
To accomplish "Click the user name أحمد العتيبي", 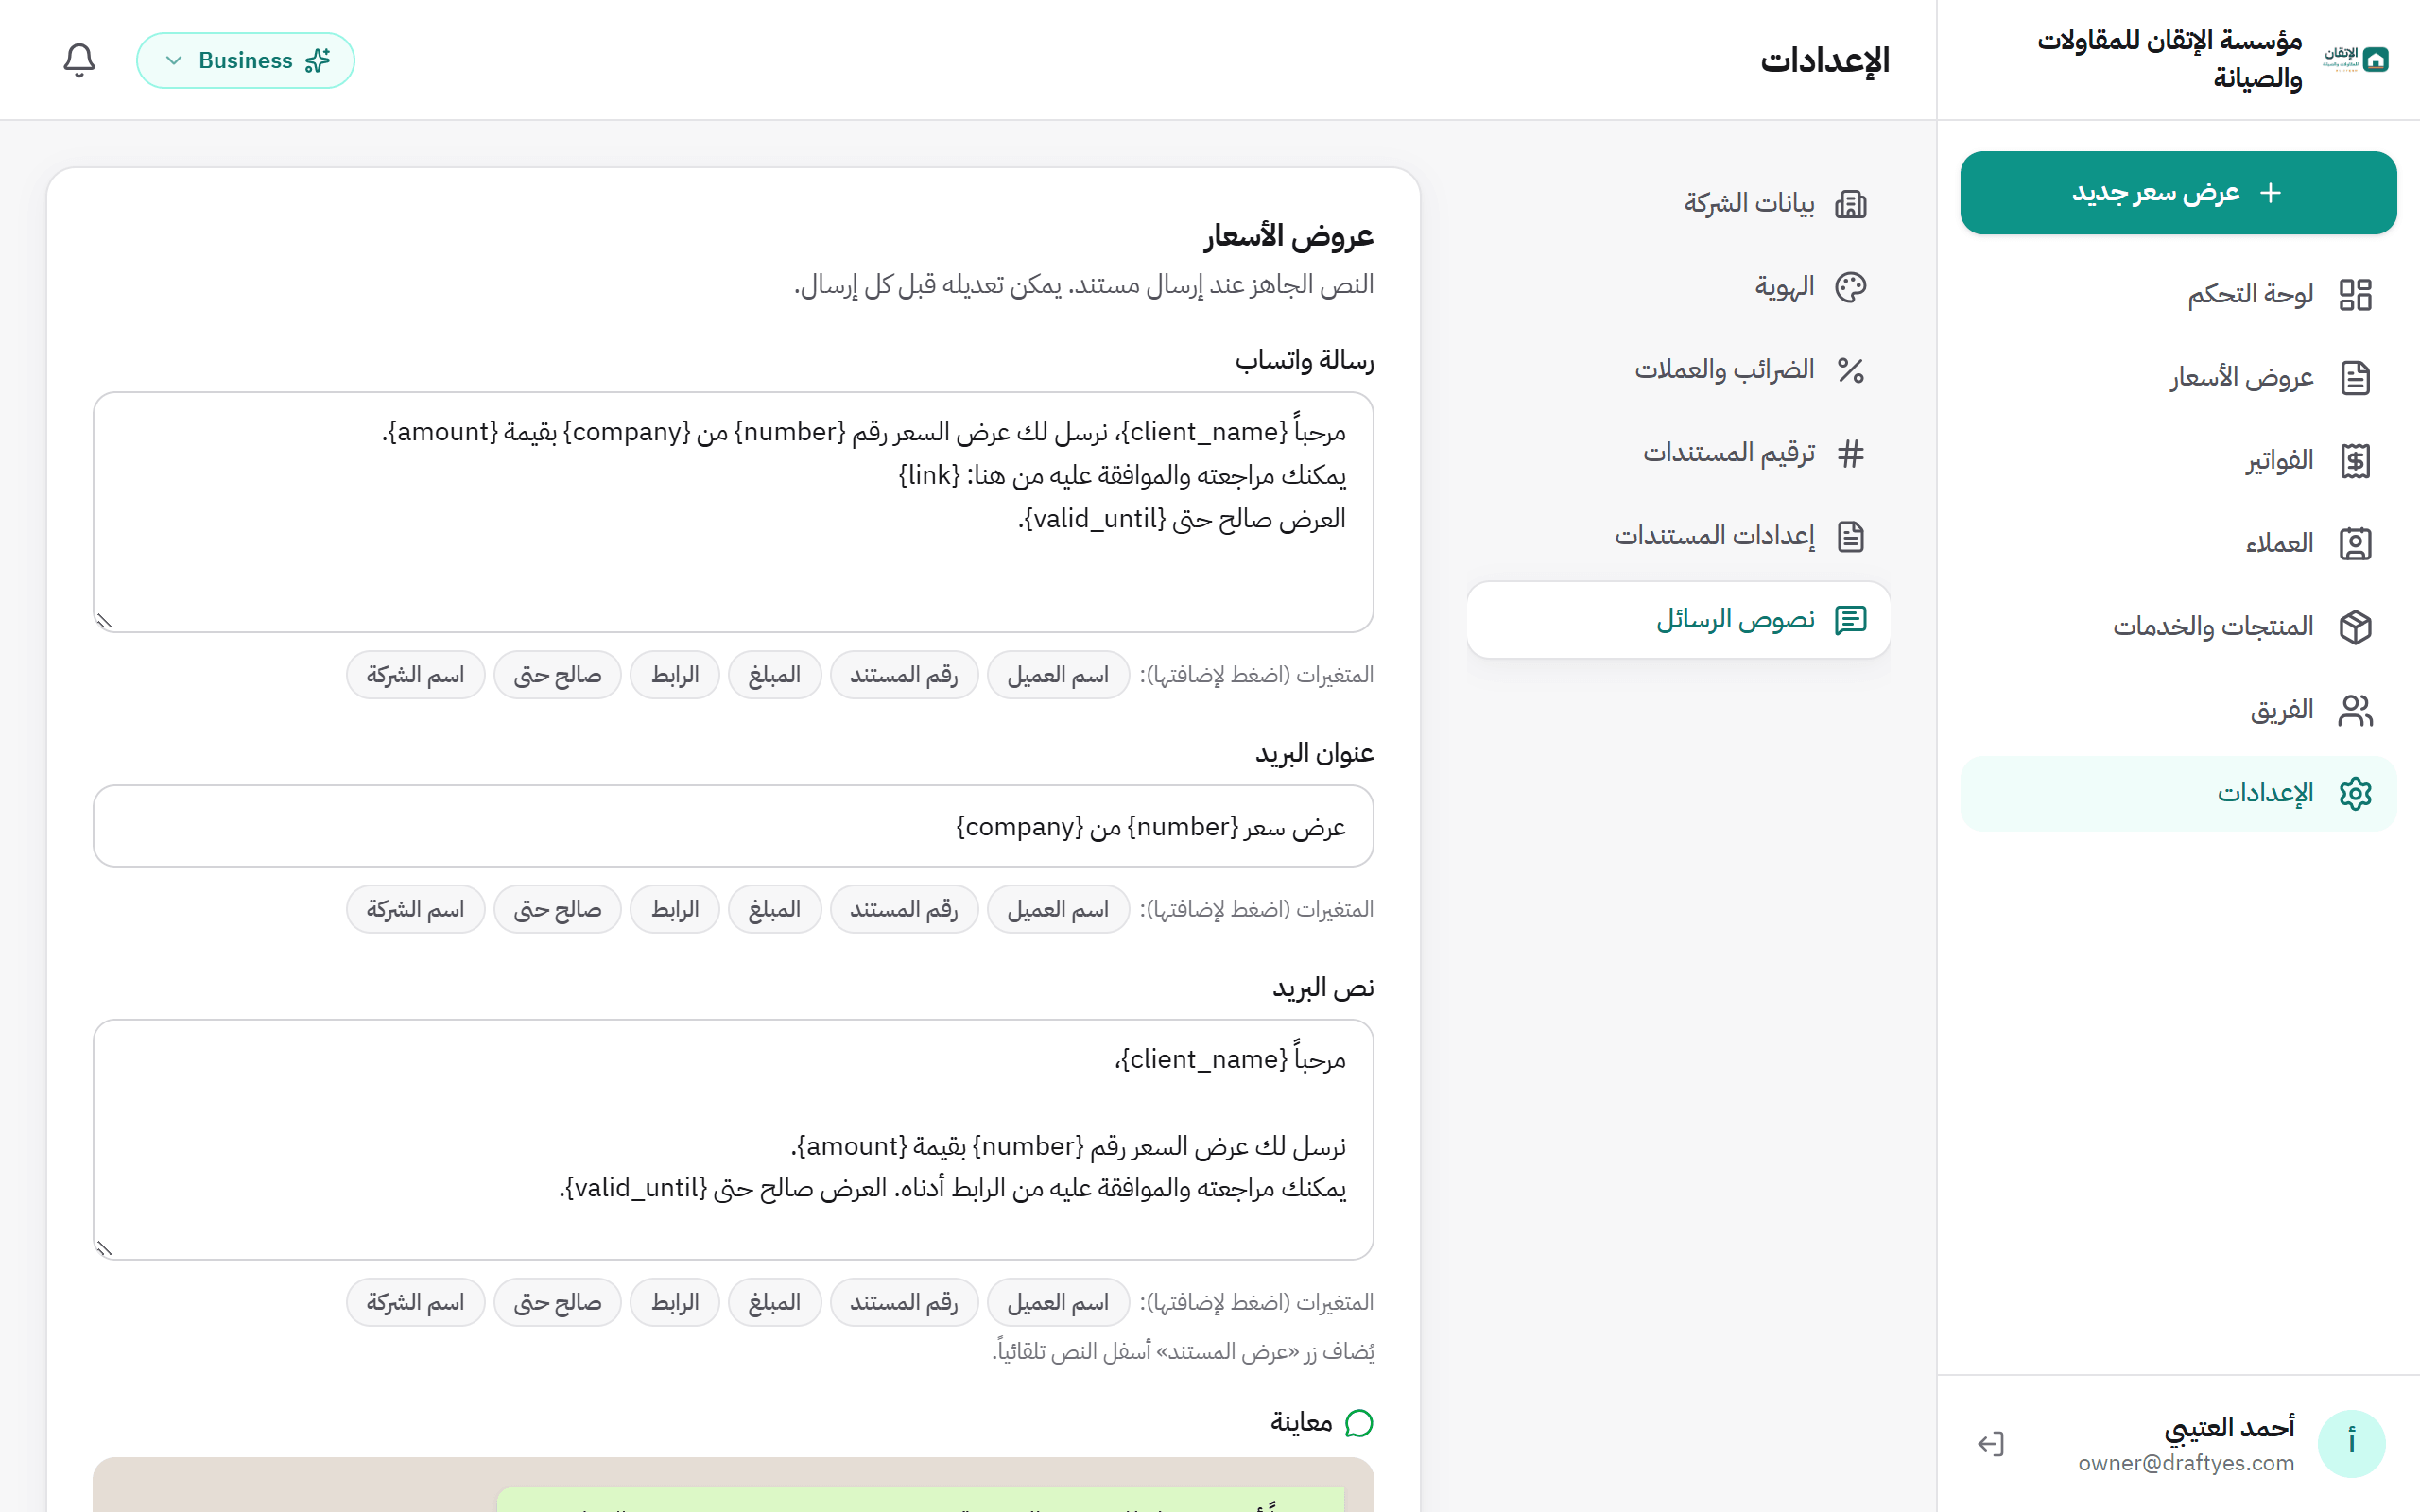I will pyautogui.click(x=2229, y=1428).
